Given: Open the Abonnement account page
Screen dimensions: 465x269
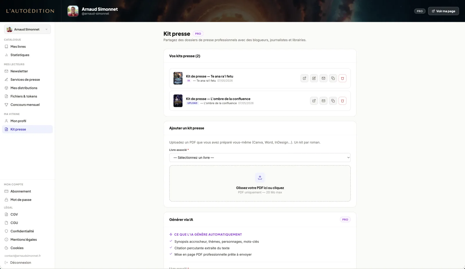Looking at the screenshot, I should tap(27, 191).
